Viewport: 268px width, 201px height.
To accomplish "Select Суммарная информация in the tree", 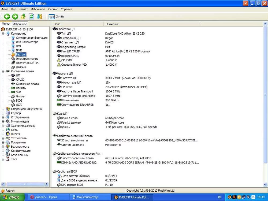I will click(31, 38).
